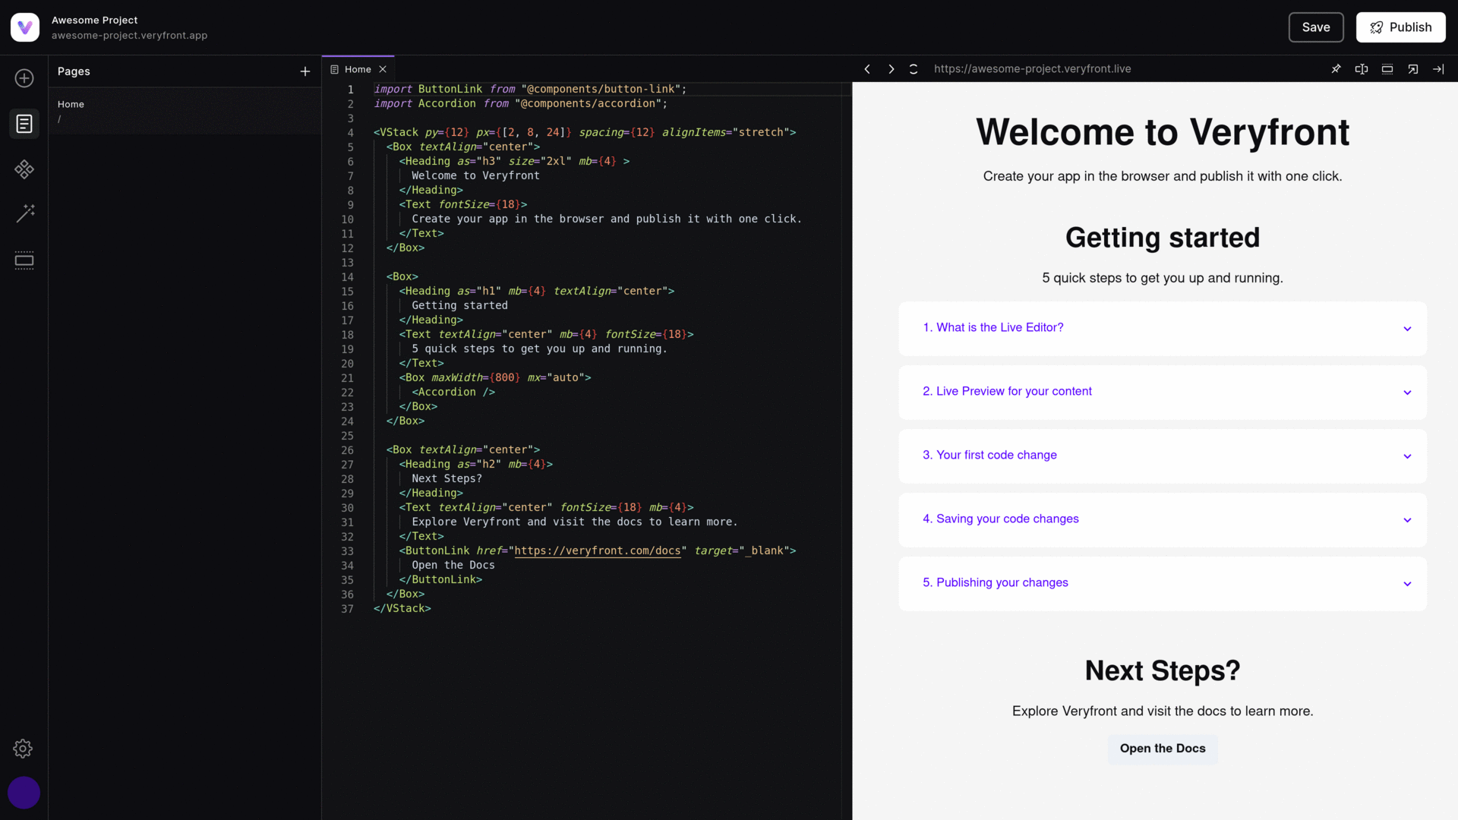The height and width of the screenshot is (820, 1458).
Task: Reload the preview
Action: [x=914, y=69]
